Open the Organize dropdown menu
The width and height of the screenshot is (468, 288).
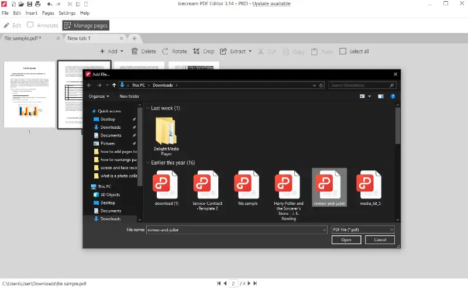99,96
